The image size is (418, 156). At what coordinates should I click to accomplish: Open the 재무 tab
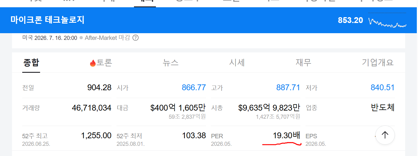coord(303,63)
